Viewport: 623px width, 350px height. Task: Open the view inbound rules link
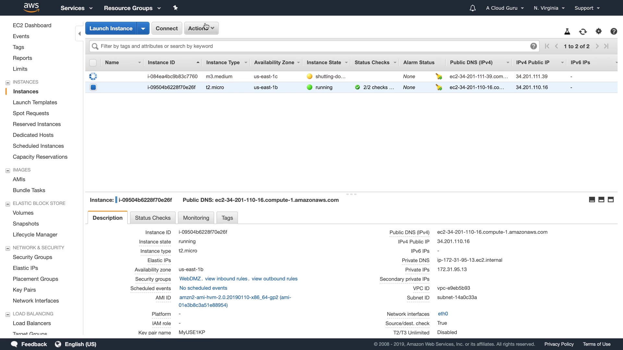[226, 279]
